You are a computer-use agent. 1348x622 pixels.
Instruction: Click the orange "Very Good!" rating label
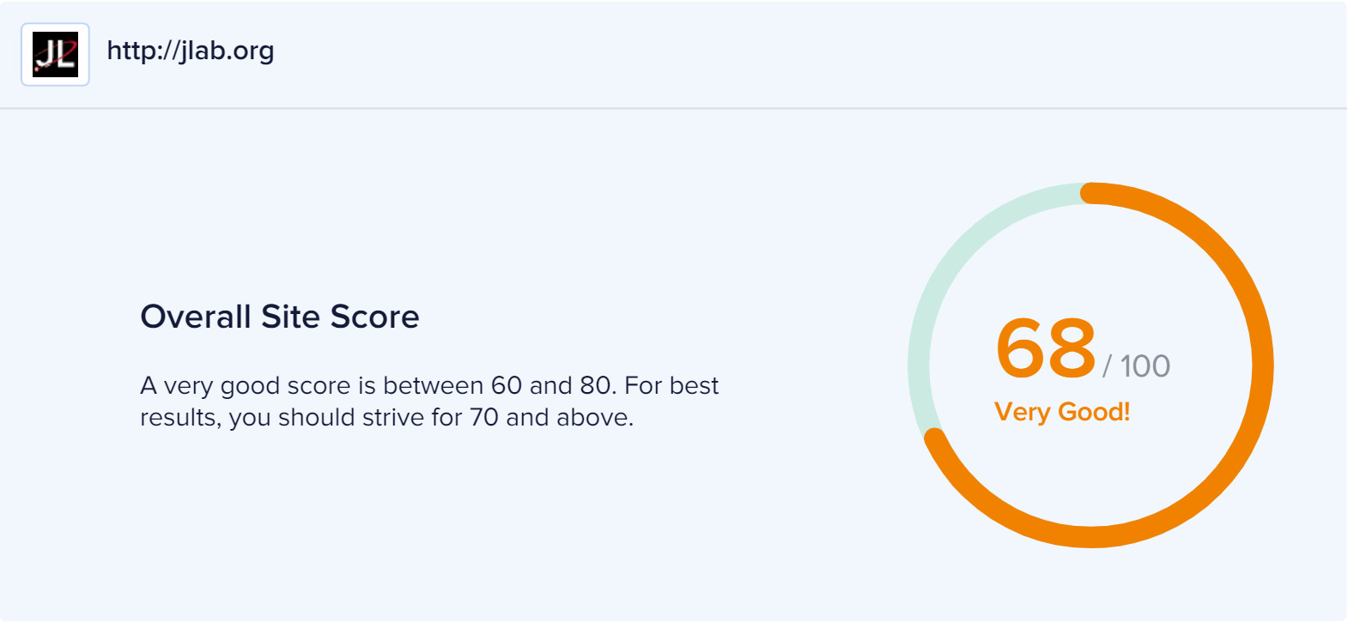[1062, 412]
